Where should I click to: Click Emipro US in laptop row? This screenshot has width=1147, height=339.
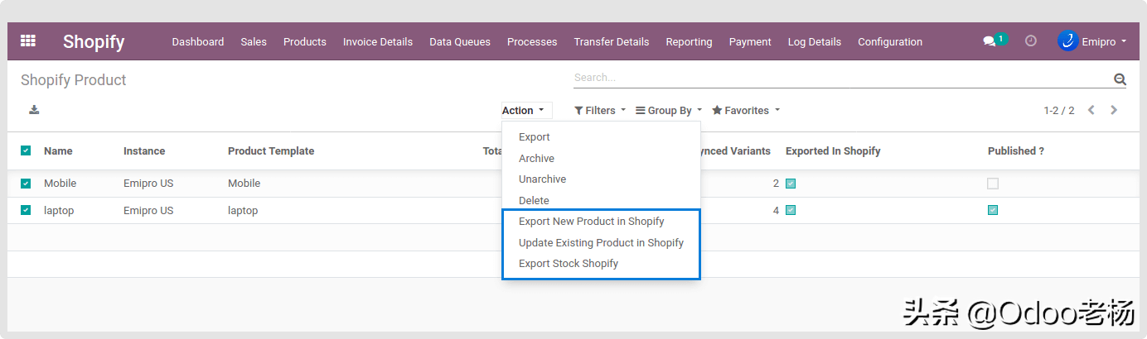(148, 211)
